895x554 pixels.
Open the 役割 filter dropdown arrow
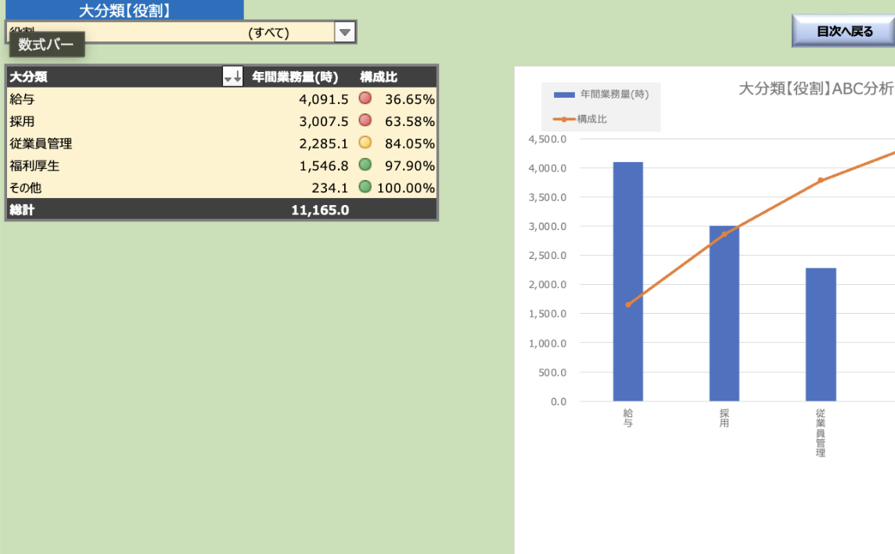[x=345, y=32]
